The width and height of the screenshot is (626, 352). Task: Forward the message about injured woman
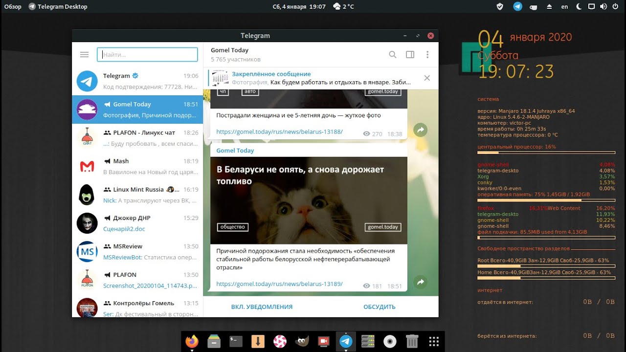420,130
